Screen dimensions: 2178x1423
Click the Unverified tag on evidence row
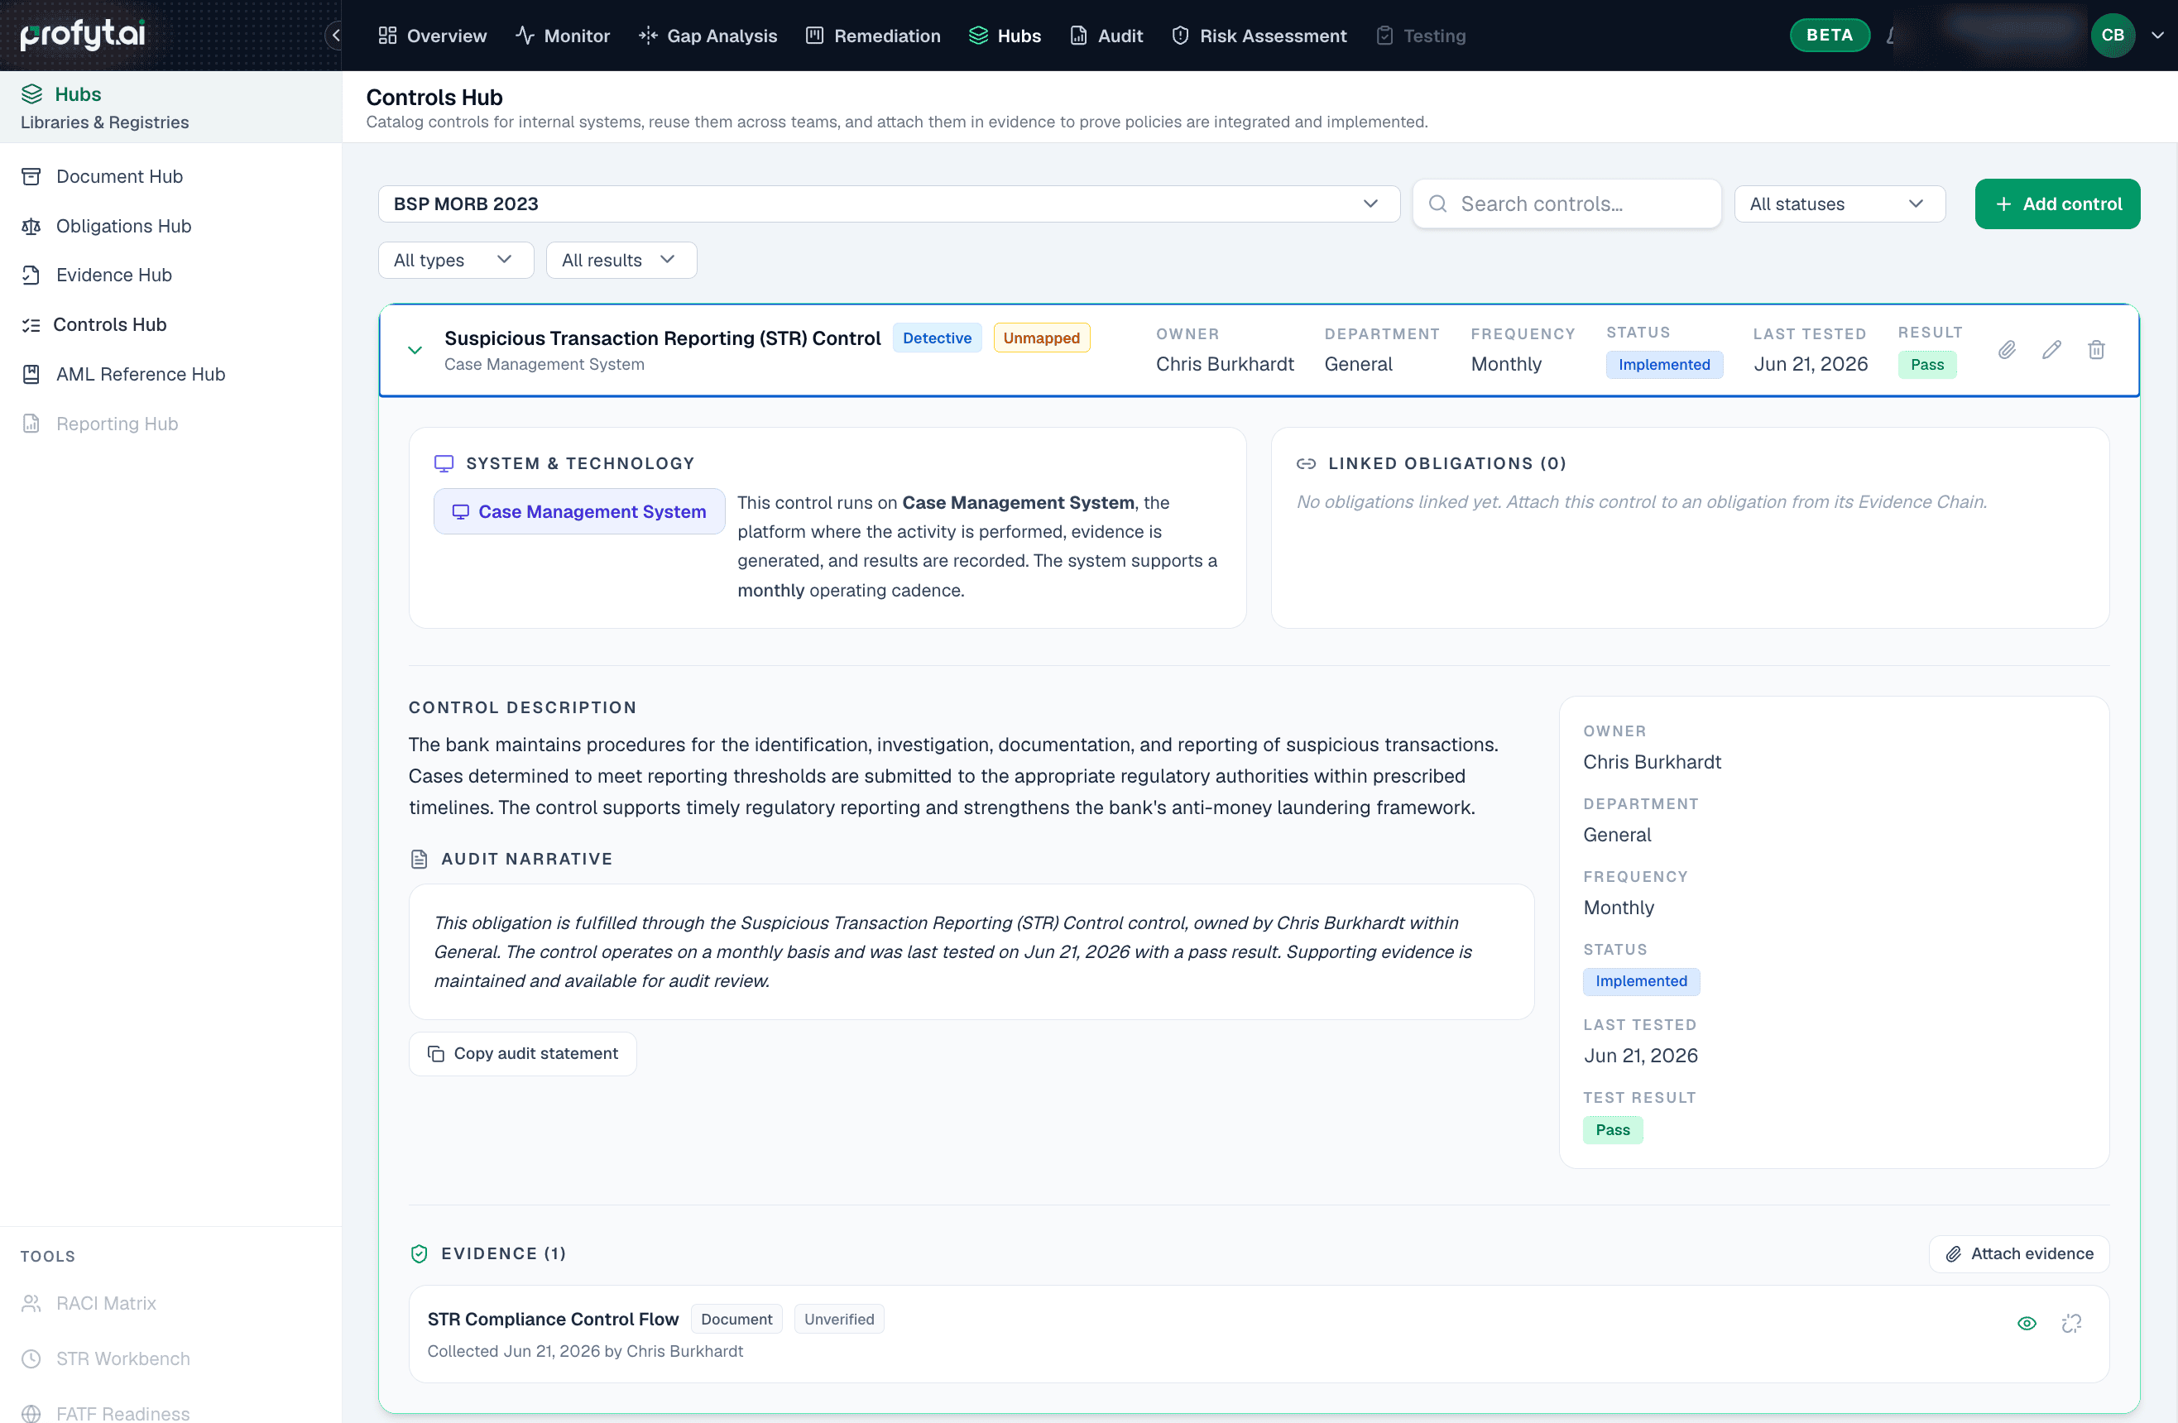tap(839, 1319)
